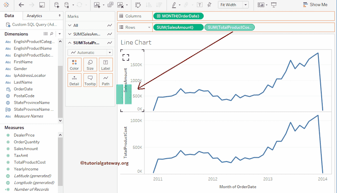337x193 pixels.
Task: Save the workbook with the disk icon
Action: click(x=42, y=5)
